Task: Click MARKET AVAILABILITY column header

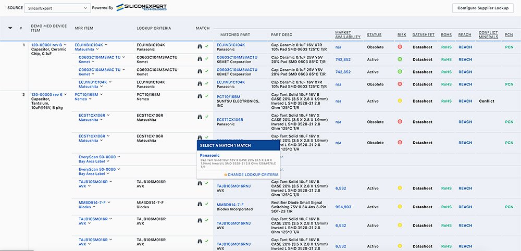Action: pyautogui.click(x=348, y=35)
